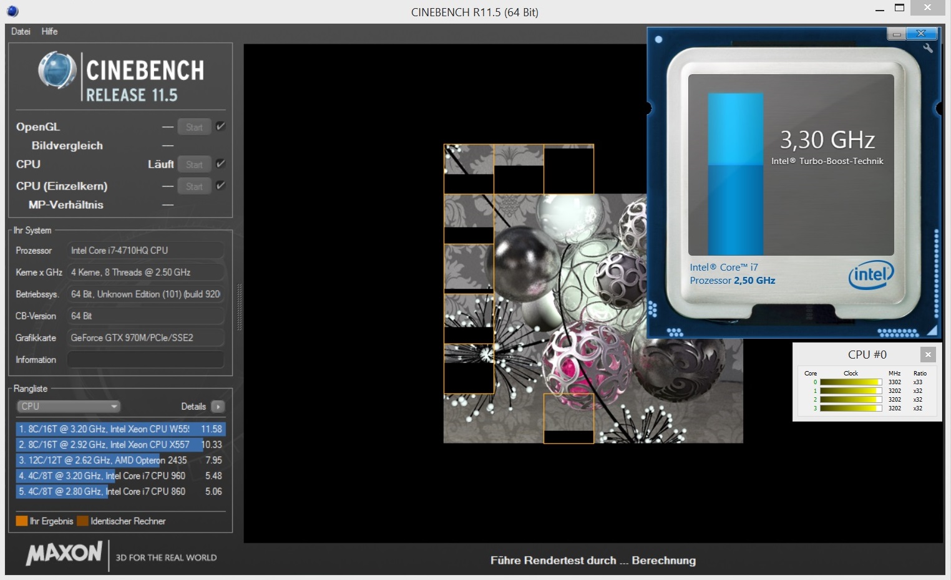Click the orange Ihr Ergebnis legend swatch
Screen dimensions: 951x580
22,521
